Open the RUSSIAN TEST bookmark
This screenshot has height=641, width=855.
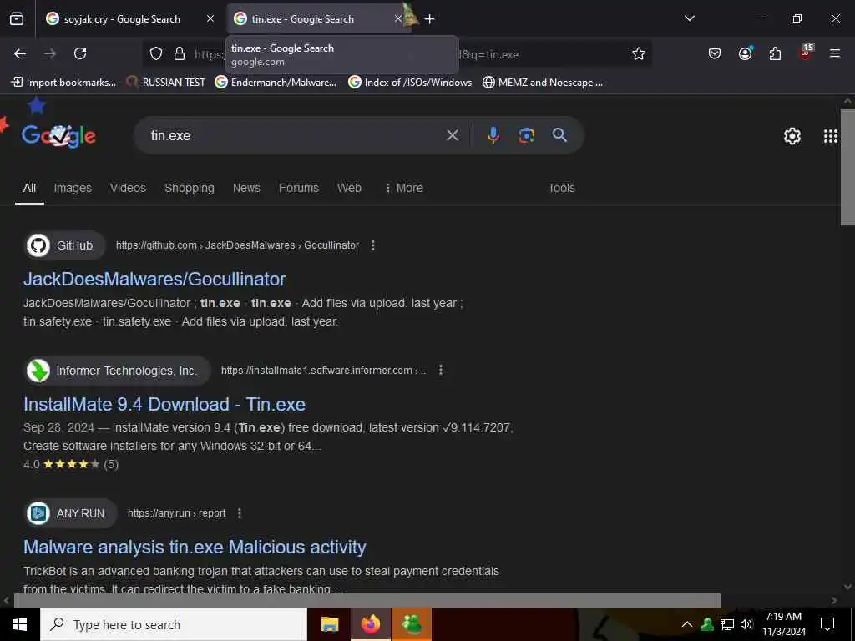[x=165, y=83]
